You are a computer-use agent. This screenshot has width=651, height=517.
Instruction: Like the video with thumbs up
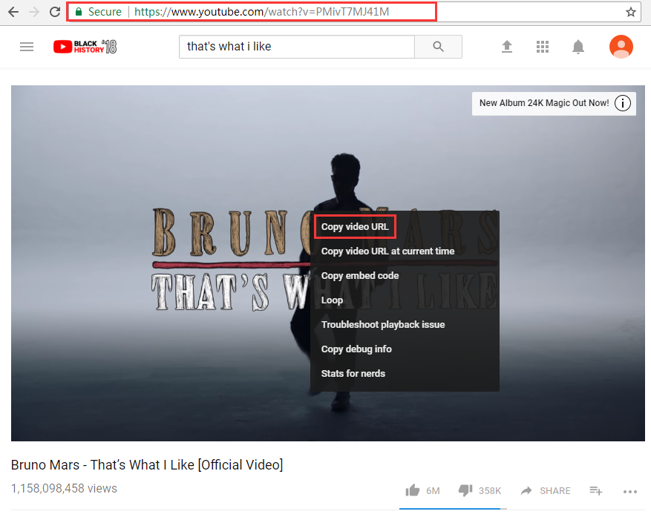[x=413, y=490]
